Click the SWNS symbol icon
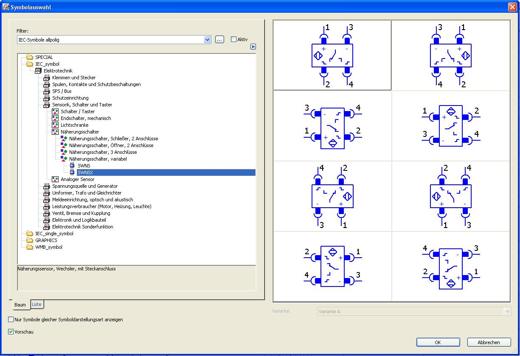The width and height of the screenshot is (520, 356). 72,166
